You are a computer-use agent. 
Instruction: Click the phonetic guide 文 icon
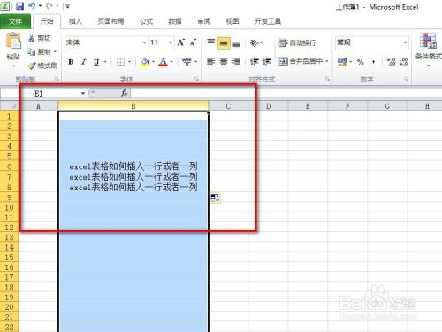pos(187,62)
